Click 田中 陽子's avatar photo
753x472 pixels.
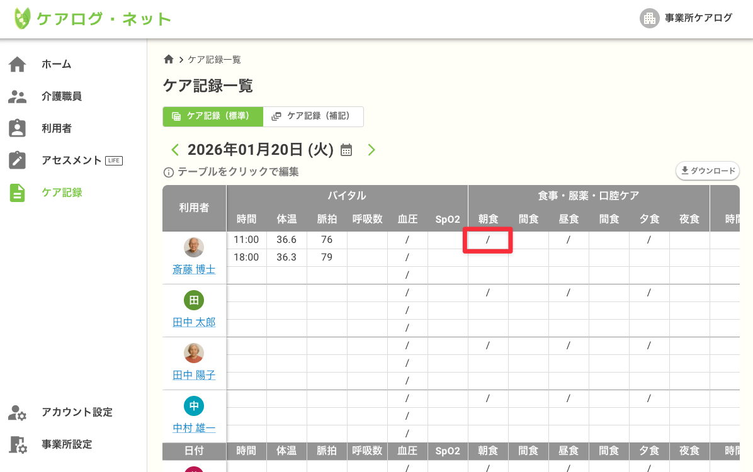pyautogui.click(x=194, y=353)
